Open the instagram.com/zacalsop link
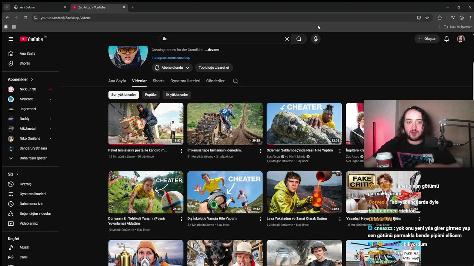Viewport: 474px width, 266px height. coord(171,58)
